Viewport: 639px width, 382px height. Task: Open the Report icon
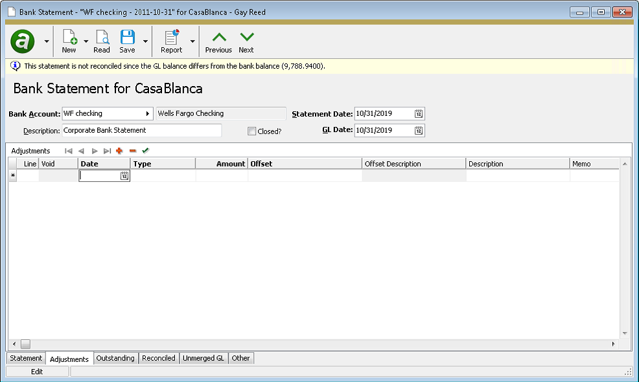(172, 38)
